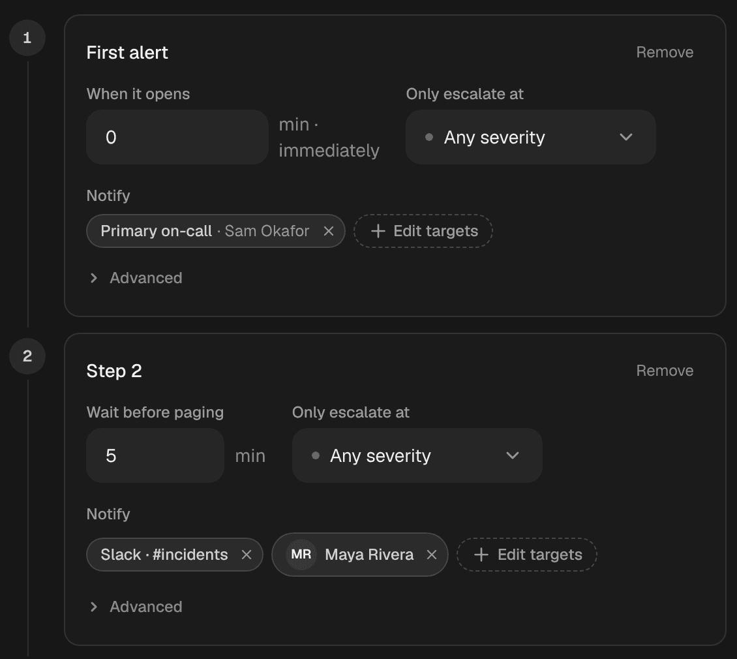Viewport: 737px width, 659px height.
Task: Open Step 2 severity dropdown
Action: [417, 455]
